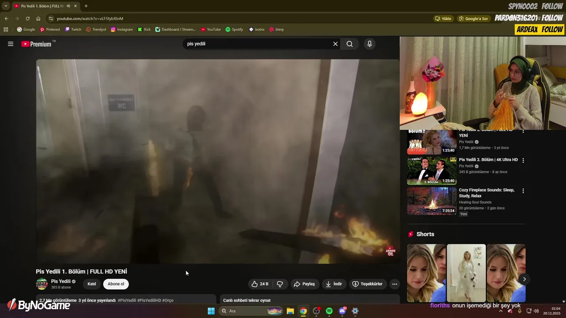The image size is (566, 318).
Task: Mute the tab via speaker icon
Action: (68, 6)
